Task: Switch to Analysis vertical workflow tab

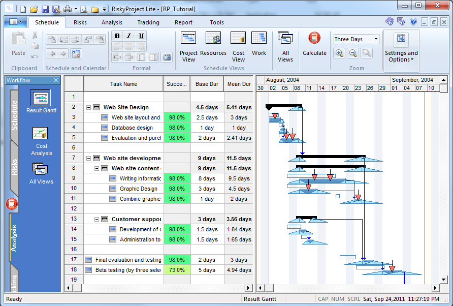Action: pyautogui.click(x=14, y=238)
